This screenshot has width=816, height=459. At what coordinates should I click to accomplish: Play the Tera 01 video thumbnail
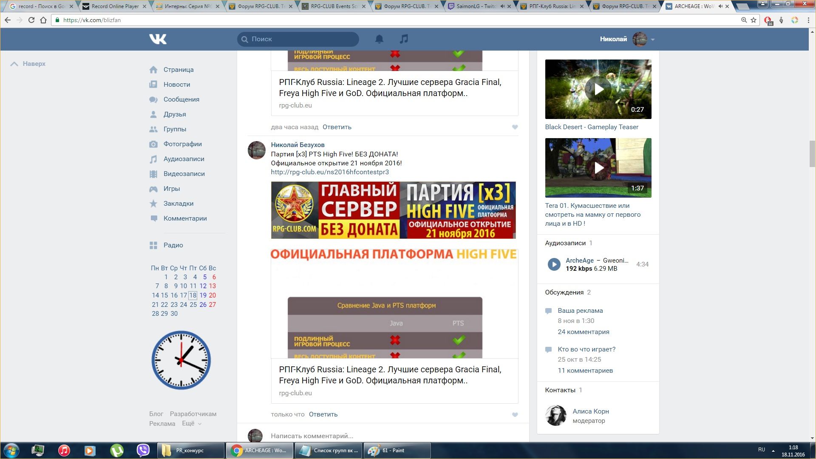[598, 168]
